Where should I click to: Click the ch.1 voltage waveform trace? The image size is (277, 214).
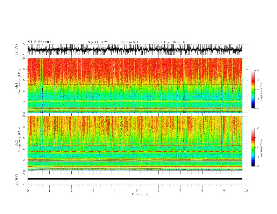coord(135,50)
